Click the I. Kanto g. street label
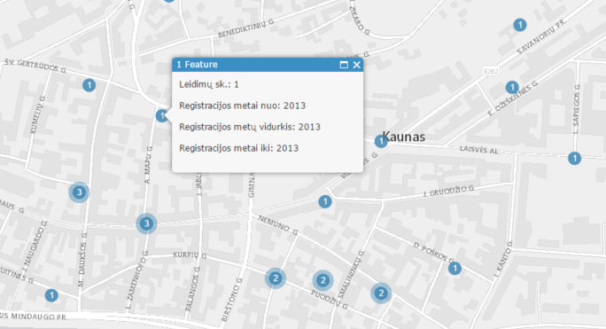 pyautogui.click(x=503, y=259)
